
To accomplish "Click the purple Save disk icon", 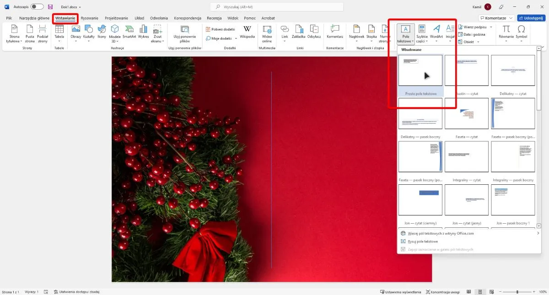I will tap(50, 7).
